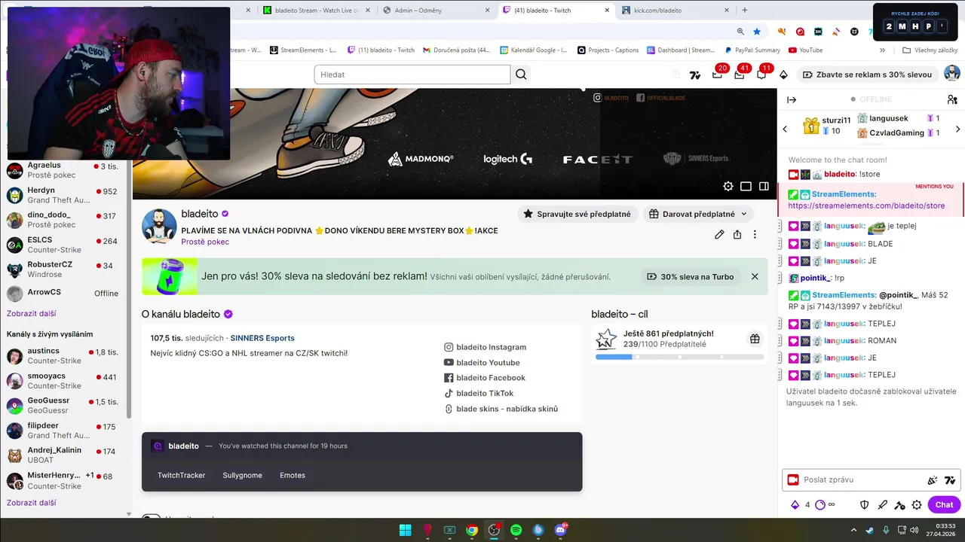Open Spotify from the taskbar
The image size is (965, 542).
(516, 530)
